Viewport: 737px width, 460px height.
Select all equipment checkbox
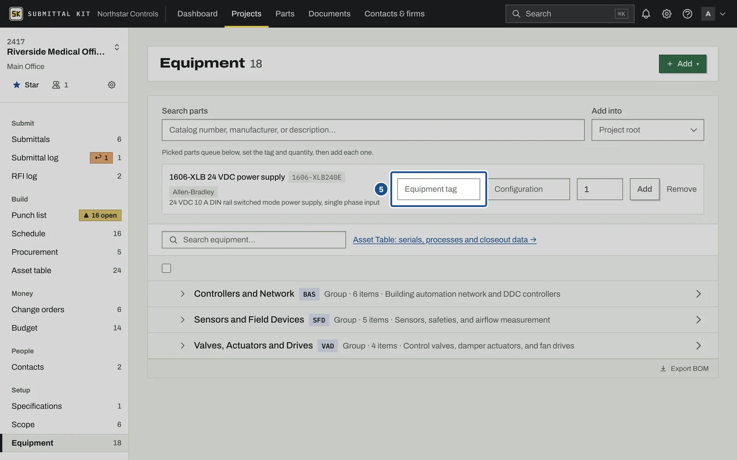(x=166, y=268)
